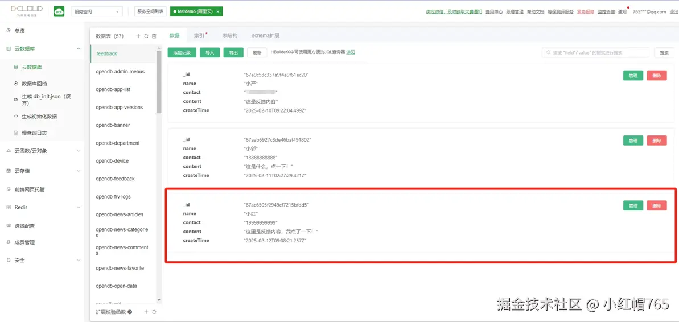The image size is (679, 322).
Task: Switch to the 索引 tab
Action: [200, 35]
